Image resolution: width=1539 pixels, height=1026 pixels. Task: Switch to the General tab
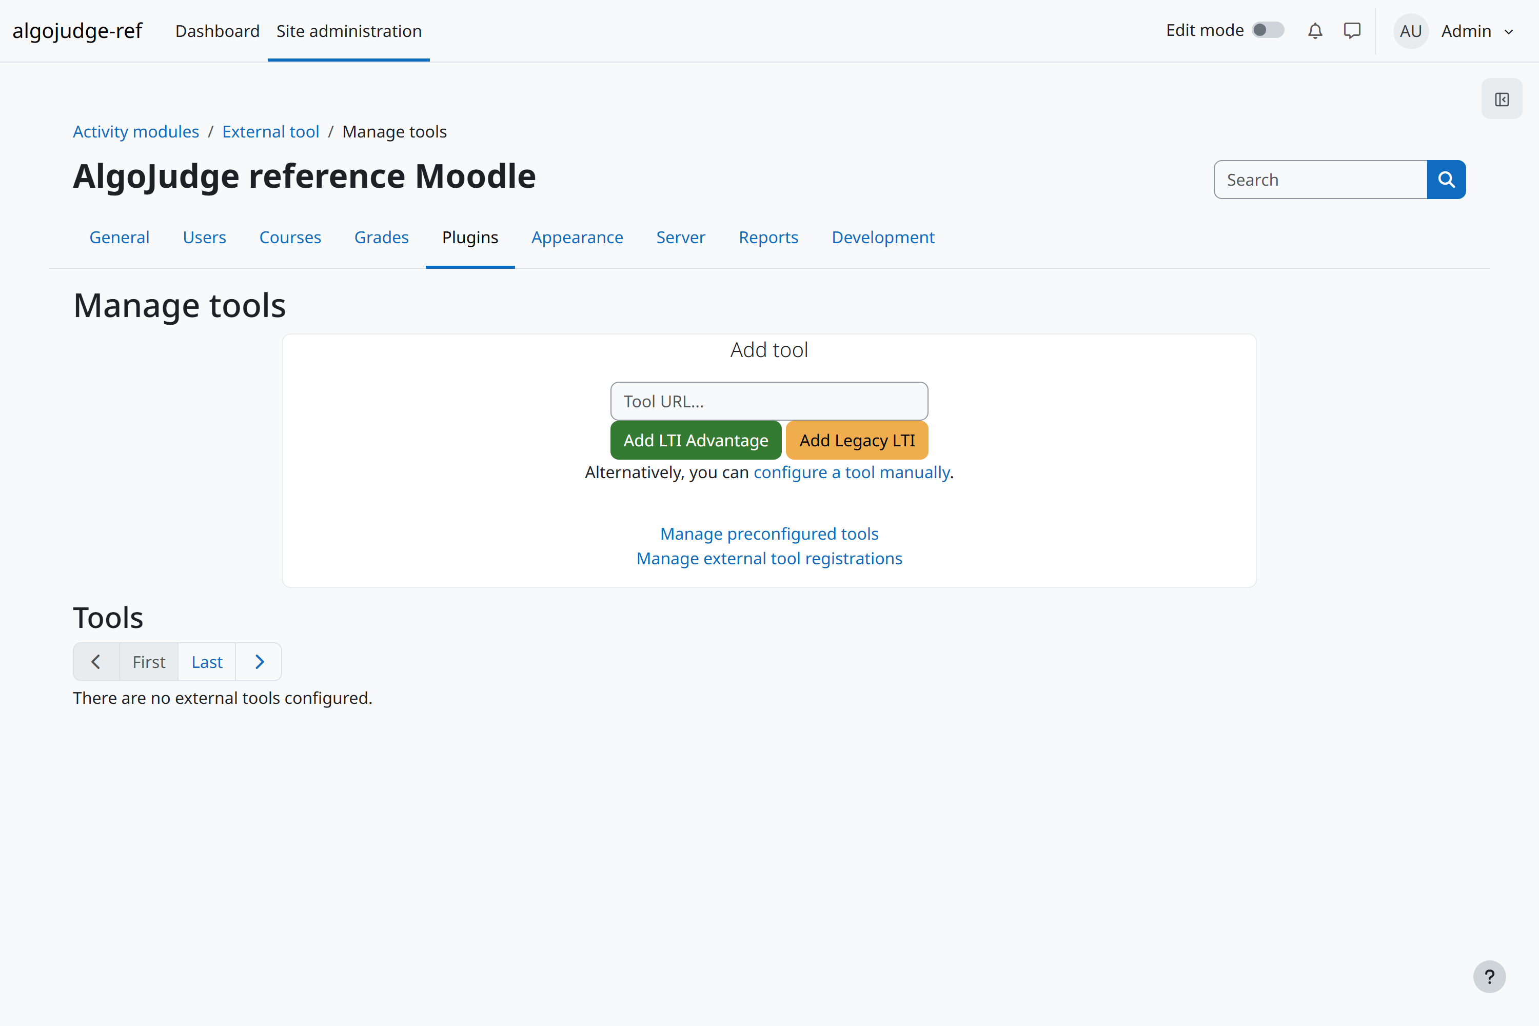tap(120, 237)
